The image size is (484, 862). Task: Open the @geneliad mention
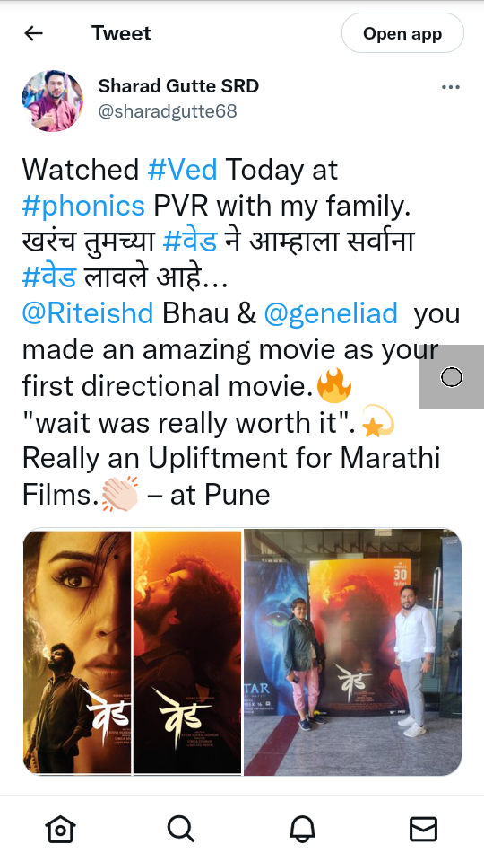click(331, 313)
